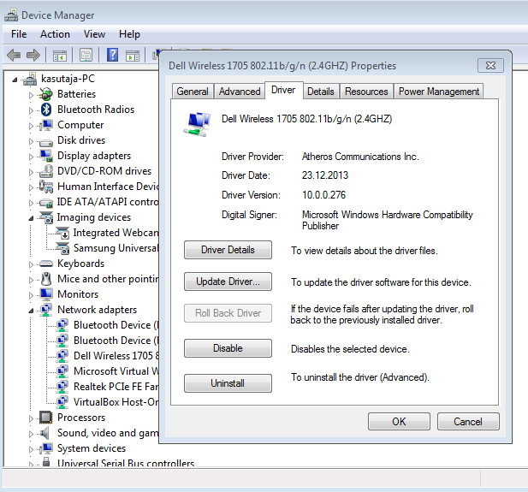528x492 pixels.
Task: Expand the Monitors node
Action: click(31, 295)
